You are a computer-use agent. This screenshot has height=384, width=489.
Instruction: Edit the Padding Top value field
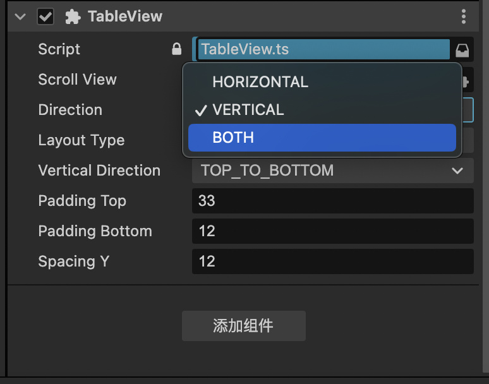coord(332,201)
